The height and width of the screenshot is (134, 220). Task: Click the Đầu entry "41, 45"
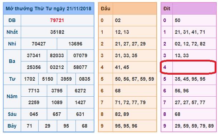point(122,67)
